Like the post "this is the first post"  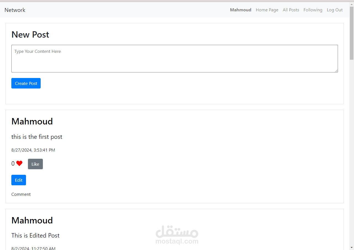click(35, 164)
